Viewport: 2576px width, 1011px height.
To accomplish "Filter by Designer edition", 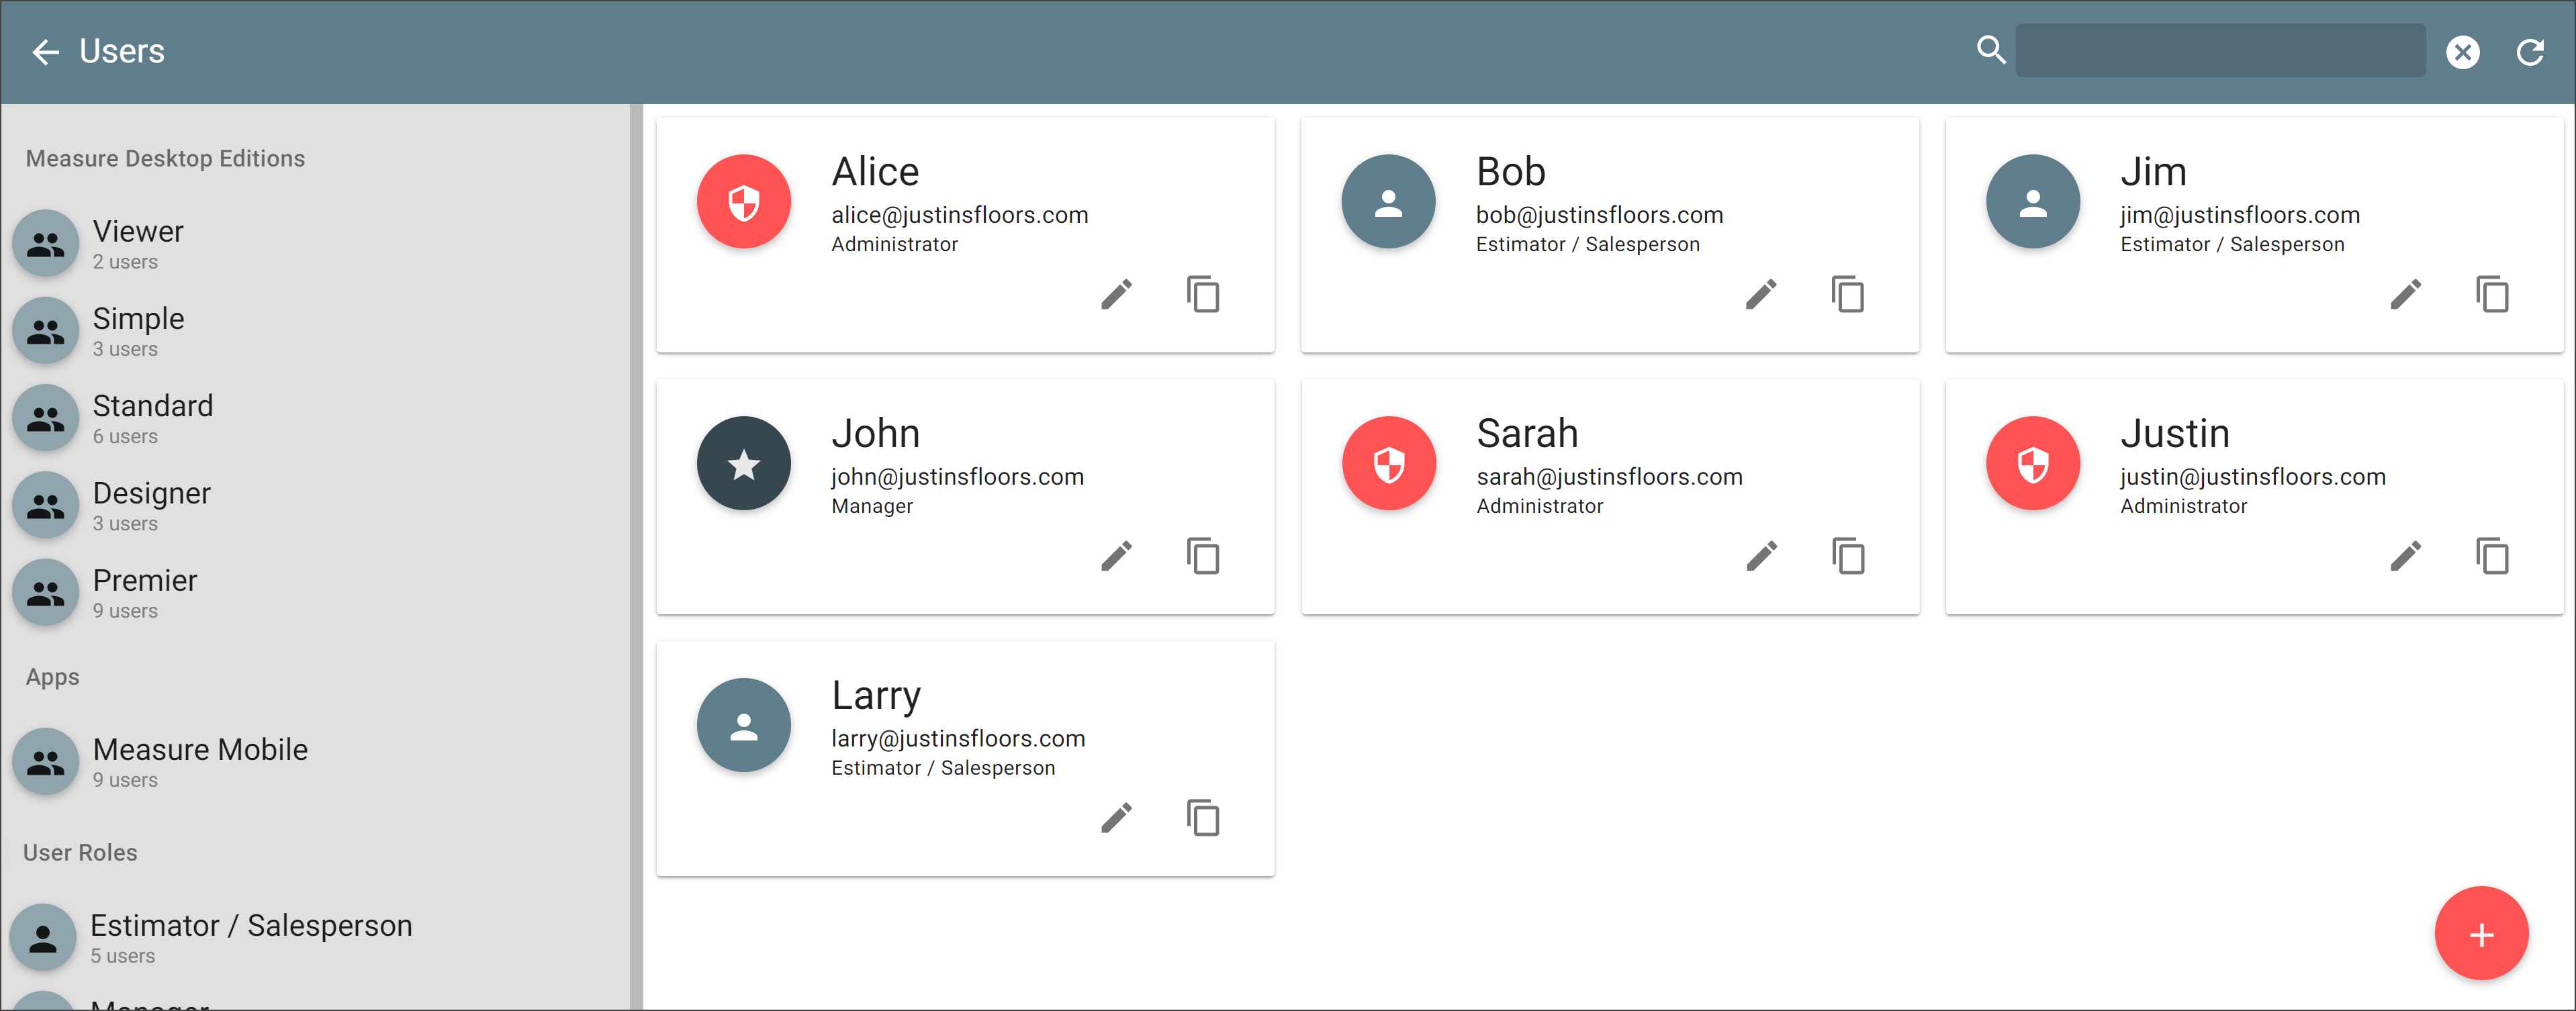I will [x=315, y=506].
